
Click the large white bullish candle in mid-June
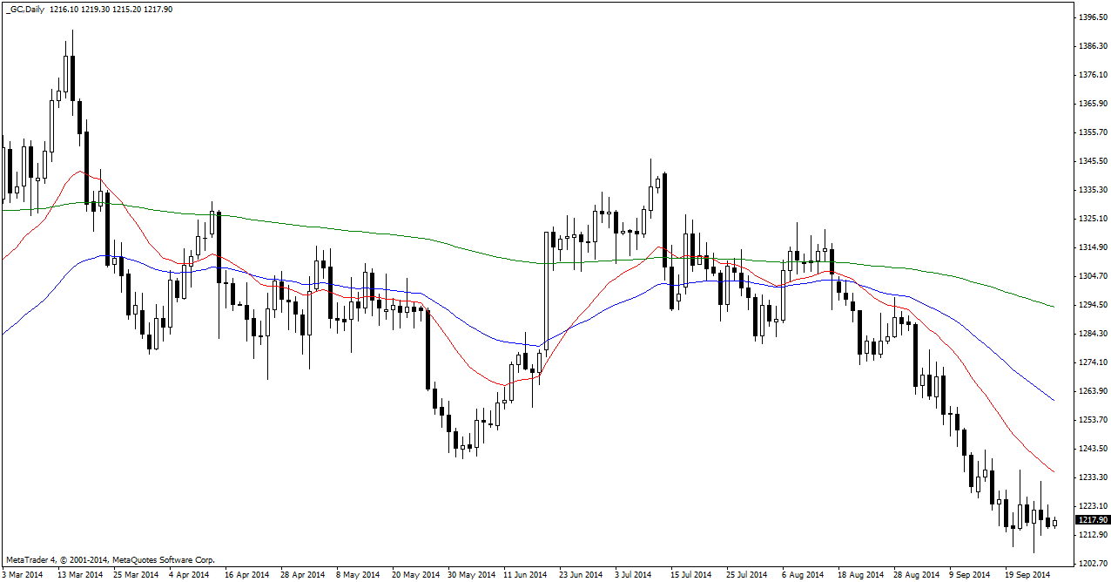tap(547, 288)
